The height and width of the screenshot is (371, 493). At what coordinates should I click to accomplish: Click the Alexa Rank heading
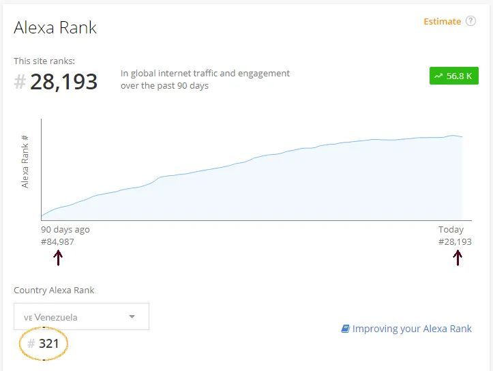[x=55, y=27]
